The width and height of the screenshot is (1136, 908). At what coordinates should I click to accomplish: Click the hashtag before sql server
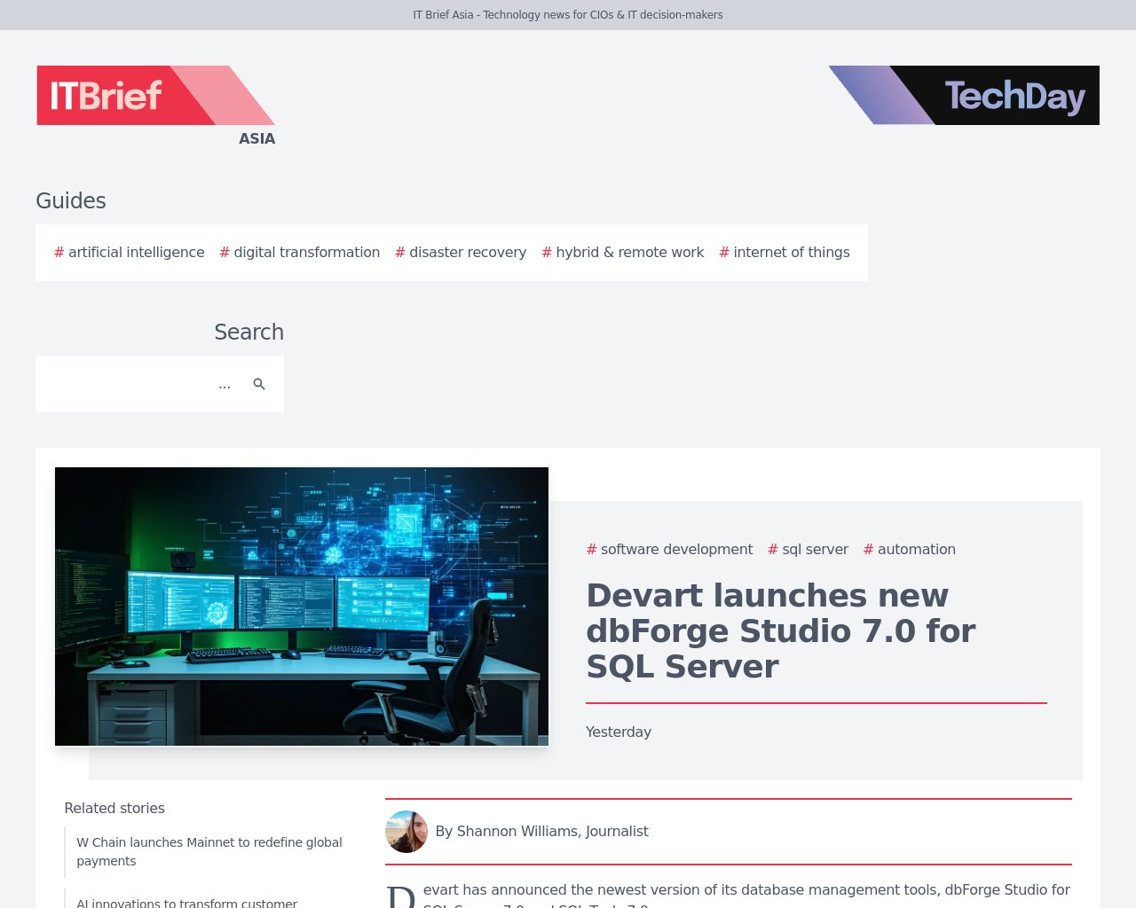coord(771,550)
